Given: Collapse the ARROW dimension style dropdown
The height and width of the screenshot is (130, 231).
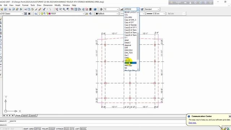Looking at the screenshot, I should tap(138, 9).
